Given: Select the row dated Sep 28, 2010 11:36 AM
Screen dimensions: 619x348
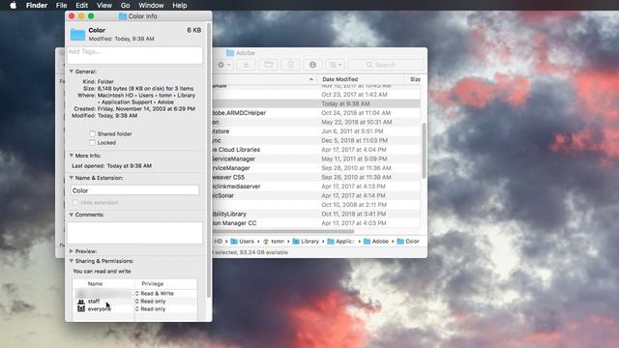Looking at the screenshot, I should [x=316, y=167].
